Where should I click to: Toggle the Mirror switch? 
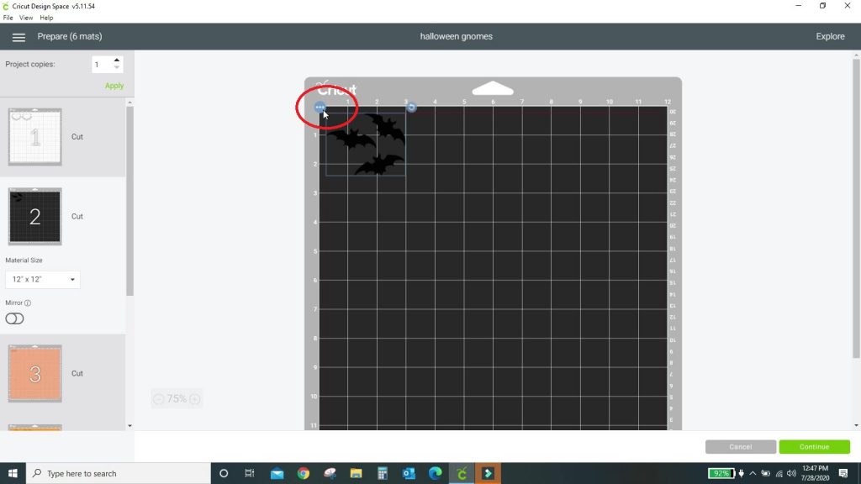tap(14, 318)
